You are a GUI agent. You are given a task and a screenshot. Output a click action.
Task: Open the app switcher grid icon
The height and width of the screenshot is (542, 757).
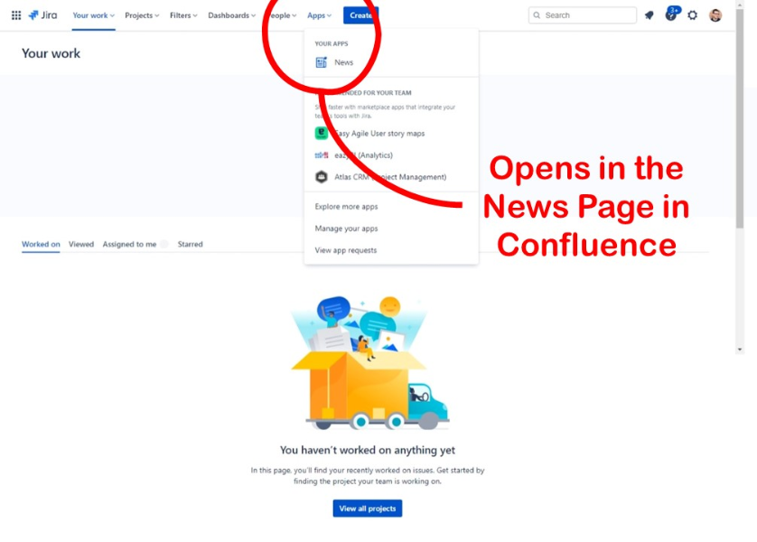[16, 15]
